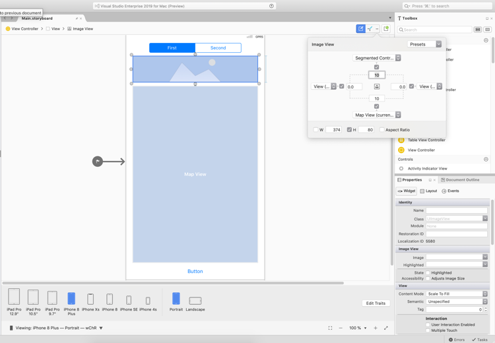Viewport: 495px width, 343px height.
Task: Switch to the Layout properties tab
Action: pyautogui.click(x=428, y=191)
